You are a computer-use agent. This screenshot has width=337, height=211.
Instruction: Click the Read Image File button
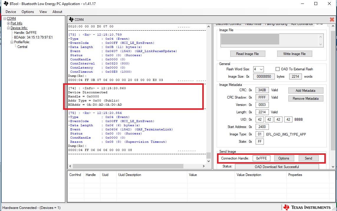coord(248,54)
